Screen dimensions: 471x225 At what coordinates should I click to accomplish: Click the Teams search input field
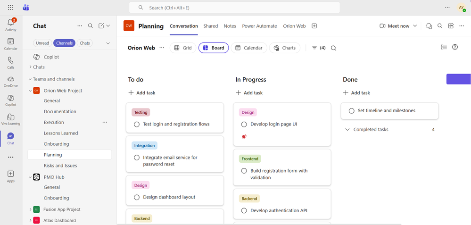234,8
